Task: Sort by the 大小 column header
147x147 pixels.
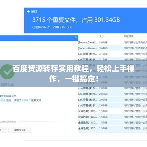Action: pyautogui.click(x=102, y=36)
